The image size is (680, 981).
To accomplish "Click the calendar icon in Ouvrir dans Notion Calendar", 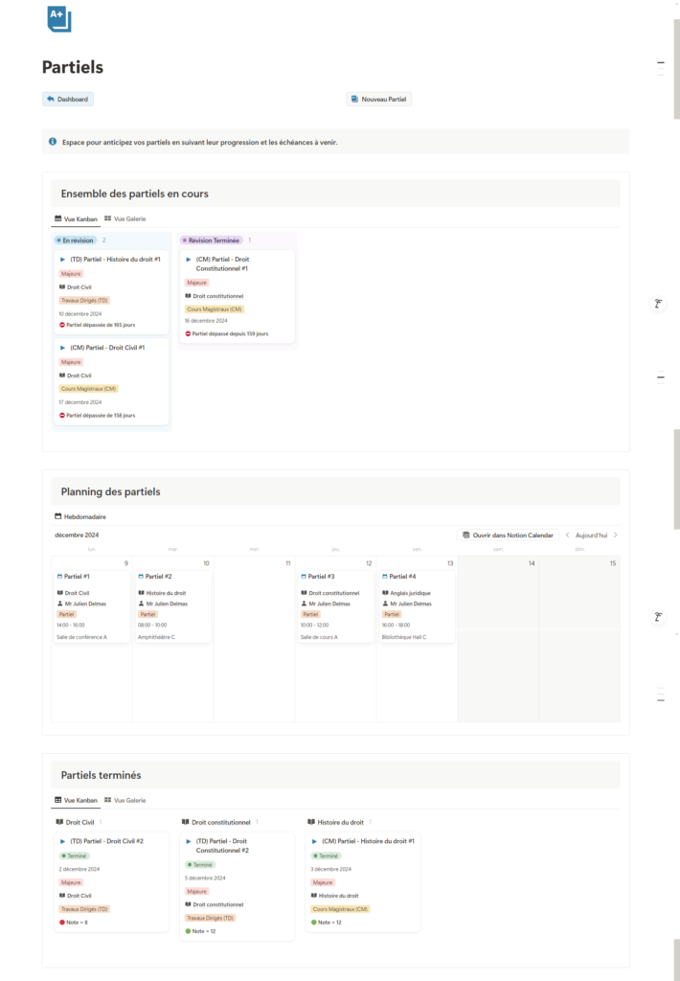I will (x=465, y=535).
